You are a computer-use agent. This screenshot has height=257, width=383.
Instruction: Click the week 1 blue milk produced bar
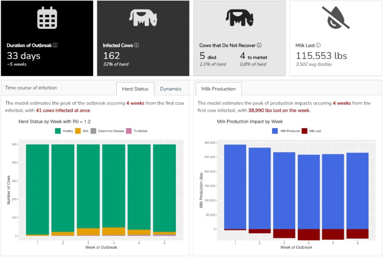235,186
